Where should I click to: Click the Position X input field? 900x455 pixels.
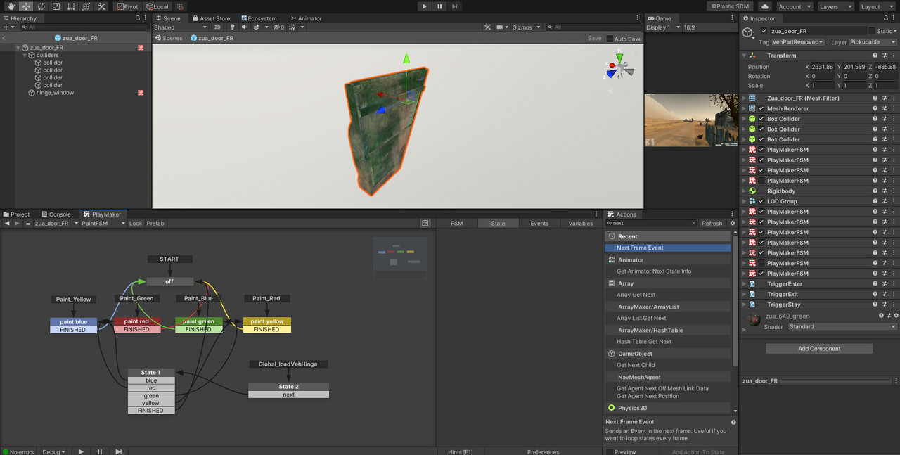pos(823,67)
